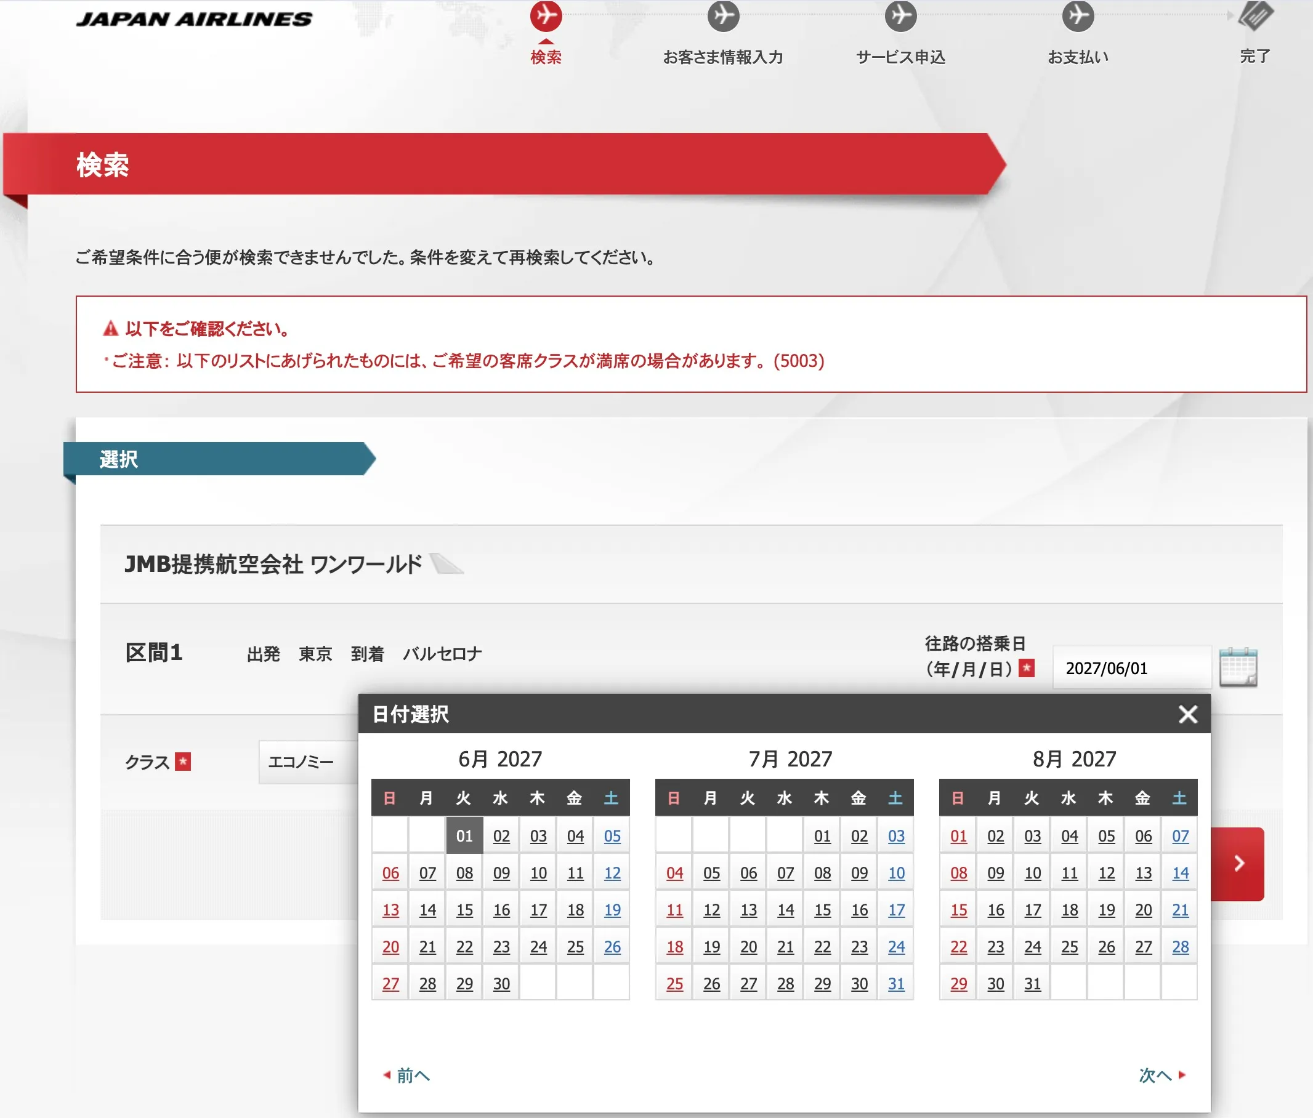1313x1118 pixels.
Task: Click the departure city 東京 text
Action: point(315,654)
